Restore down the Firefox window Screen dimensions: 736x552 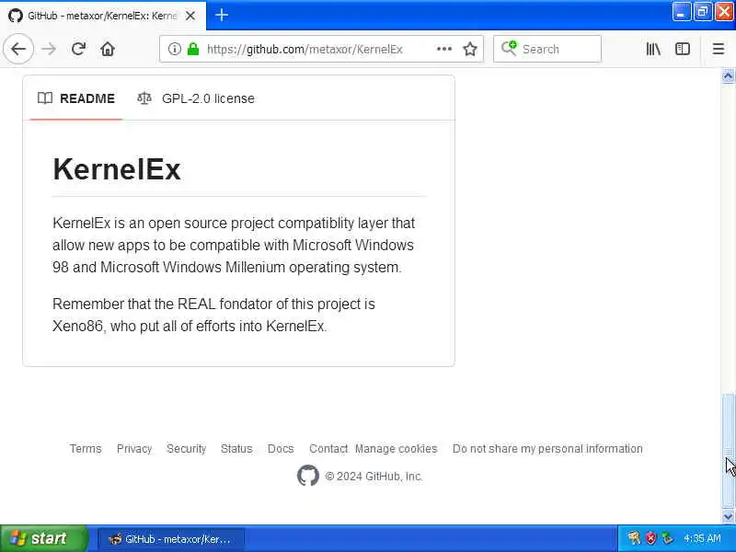pos(702,12)
